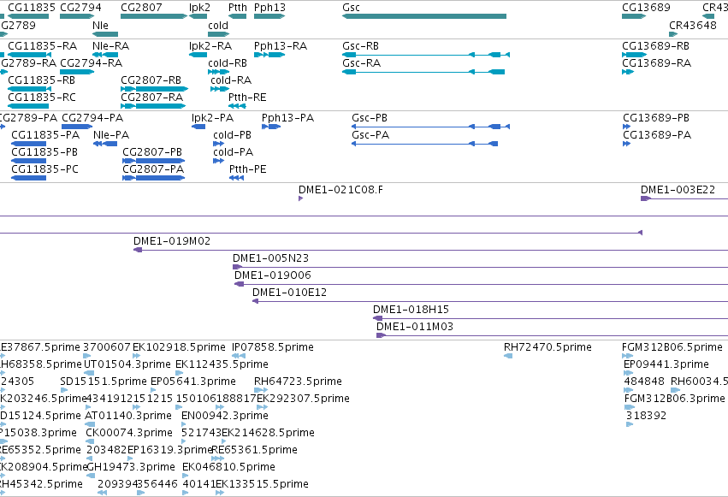Click the Pph13-PA protein label
The image size is (728, 497).
[x=287, y=118]
